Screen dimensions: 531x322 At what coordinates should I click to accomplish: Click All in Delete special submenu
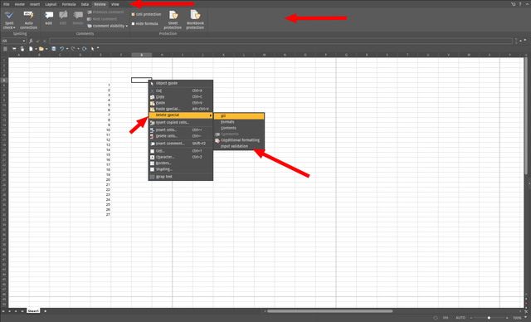pyautogui.click(x=239, y=116)
